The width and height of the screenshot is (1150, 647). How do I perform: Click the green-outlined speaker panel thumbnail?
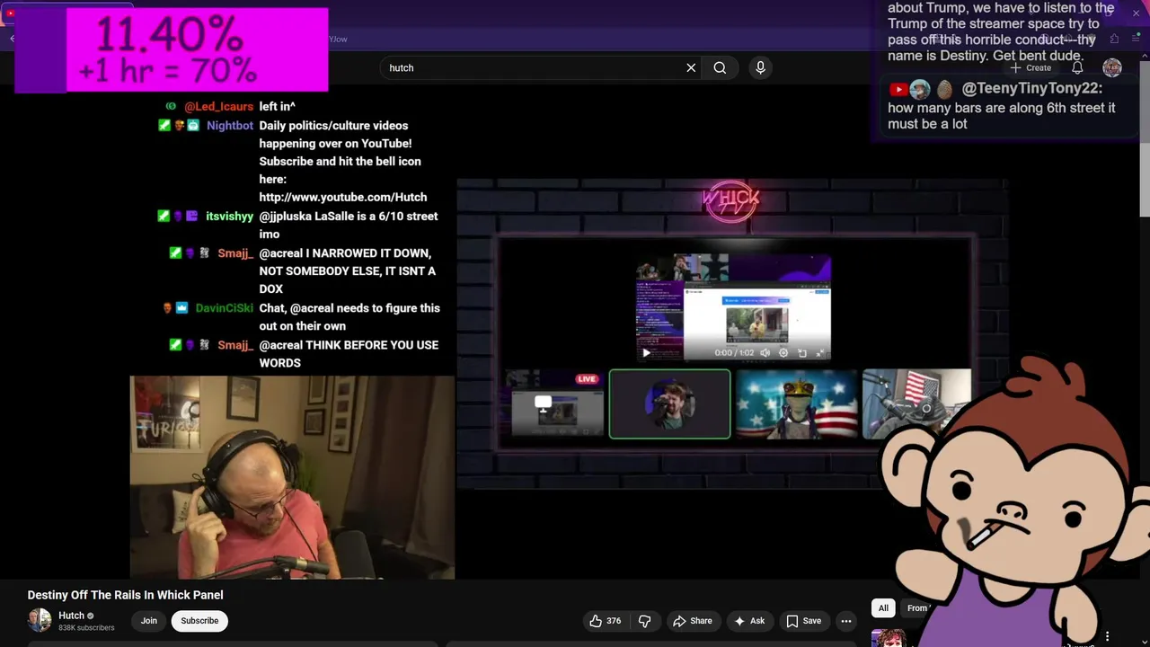click(669, 404)
